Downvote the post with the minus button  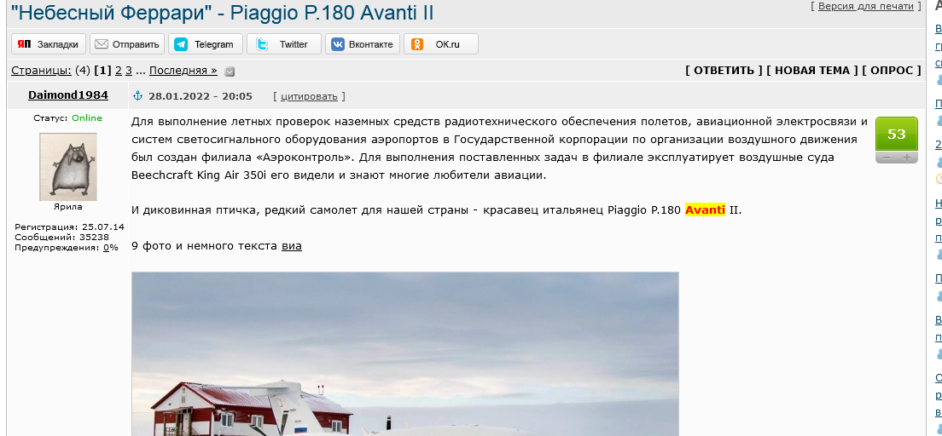(x=886, y=158)
